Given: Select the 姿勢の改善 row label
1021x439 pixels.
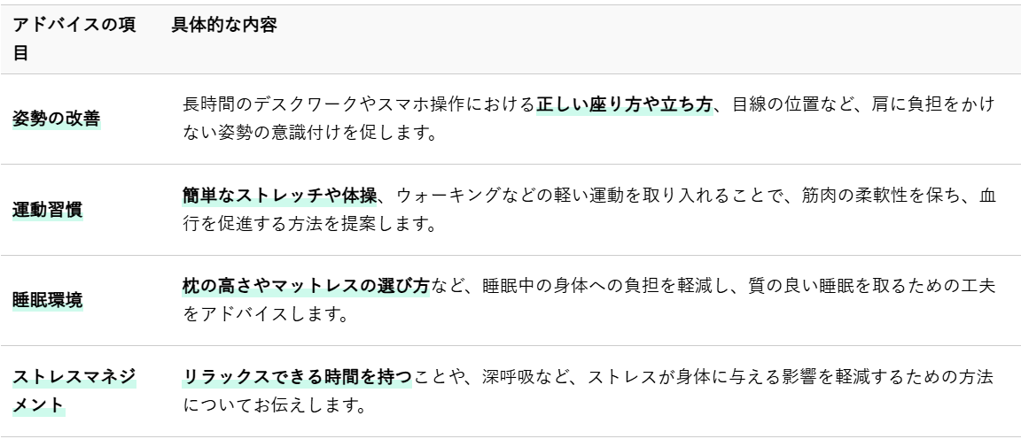Looking at the screenshot, I should (x=56, y=119).
